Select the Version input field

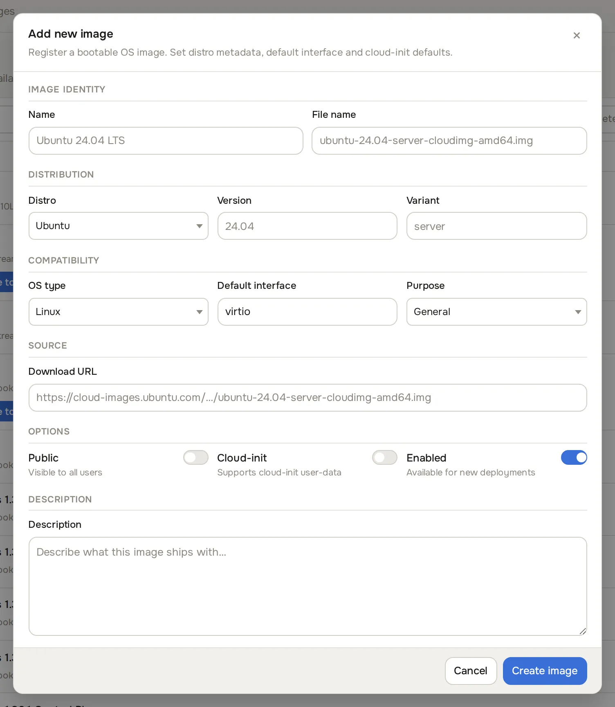click(x=307, y=226)
